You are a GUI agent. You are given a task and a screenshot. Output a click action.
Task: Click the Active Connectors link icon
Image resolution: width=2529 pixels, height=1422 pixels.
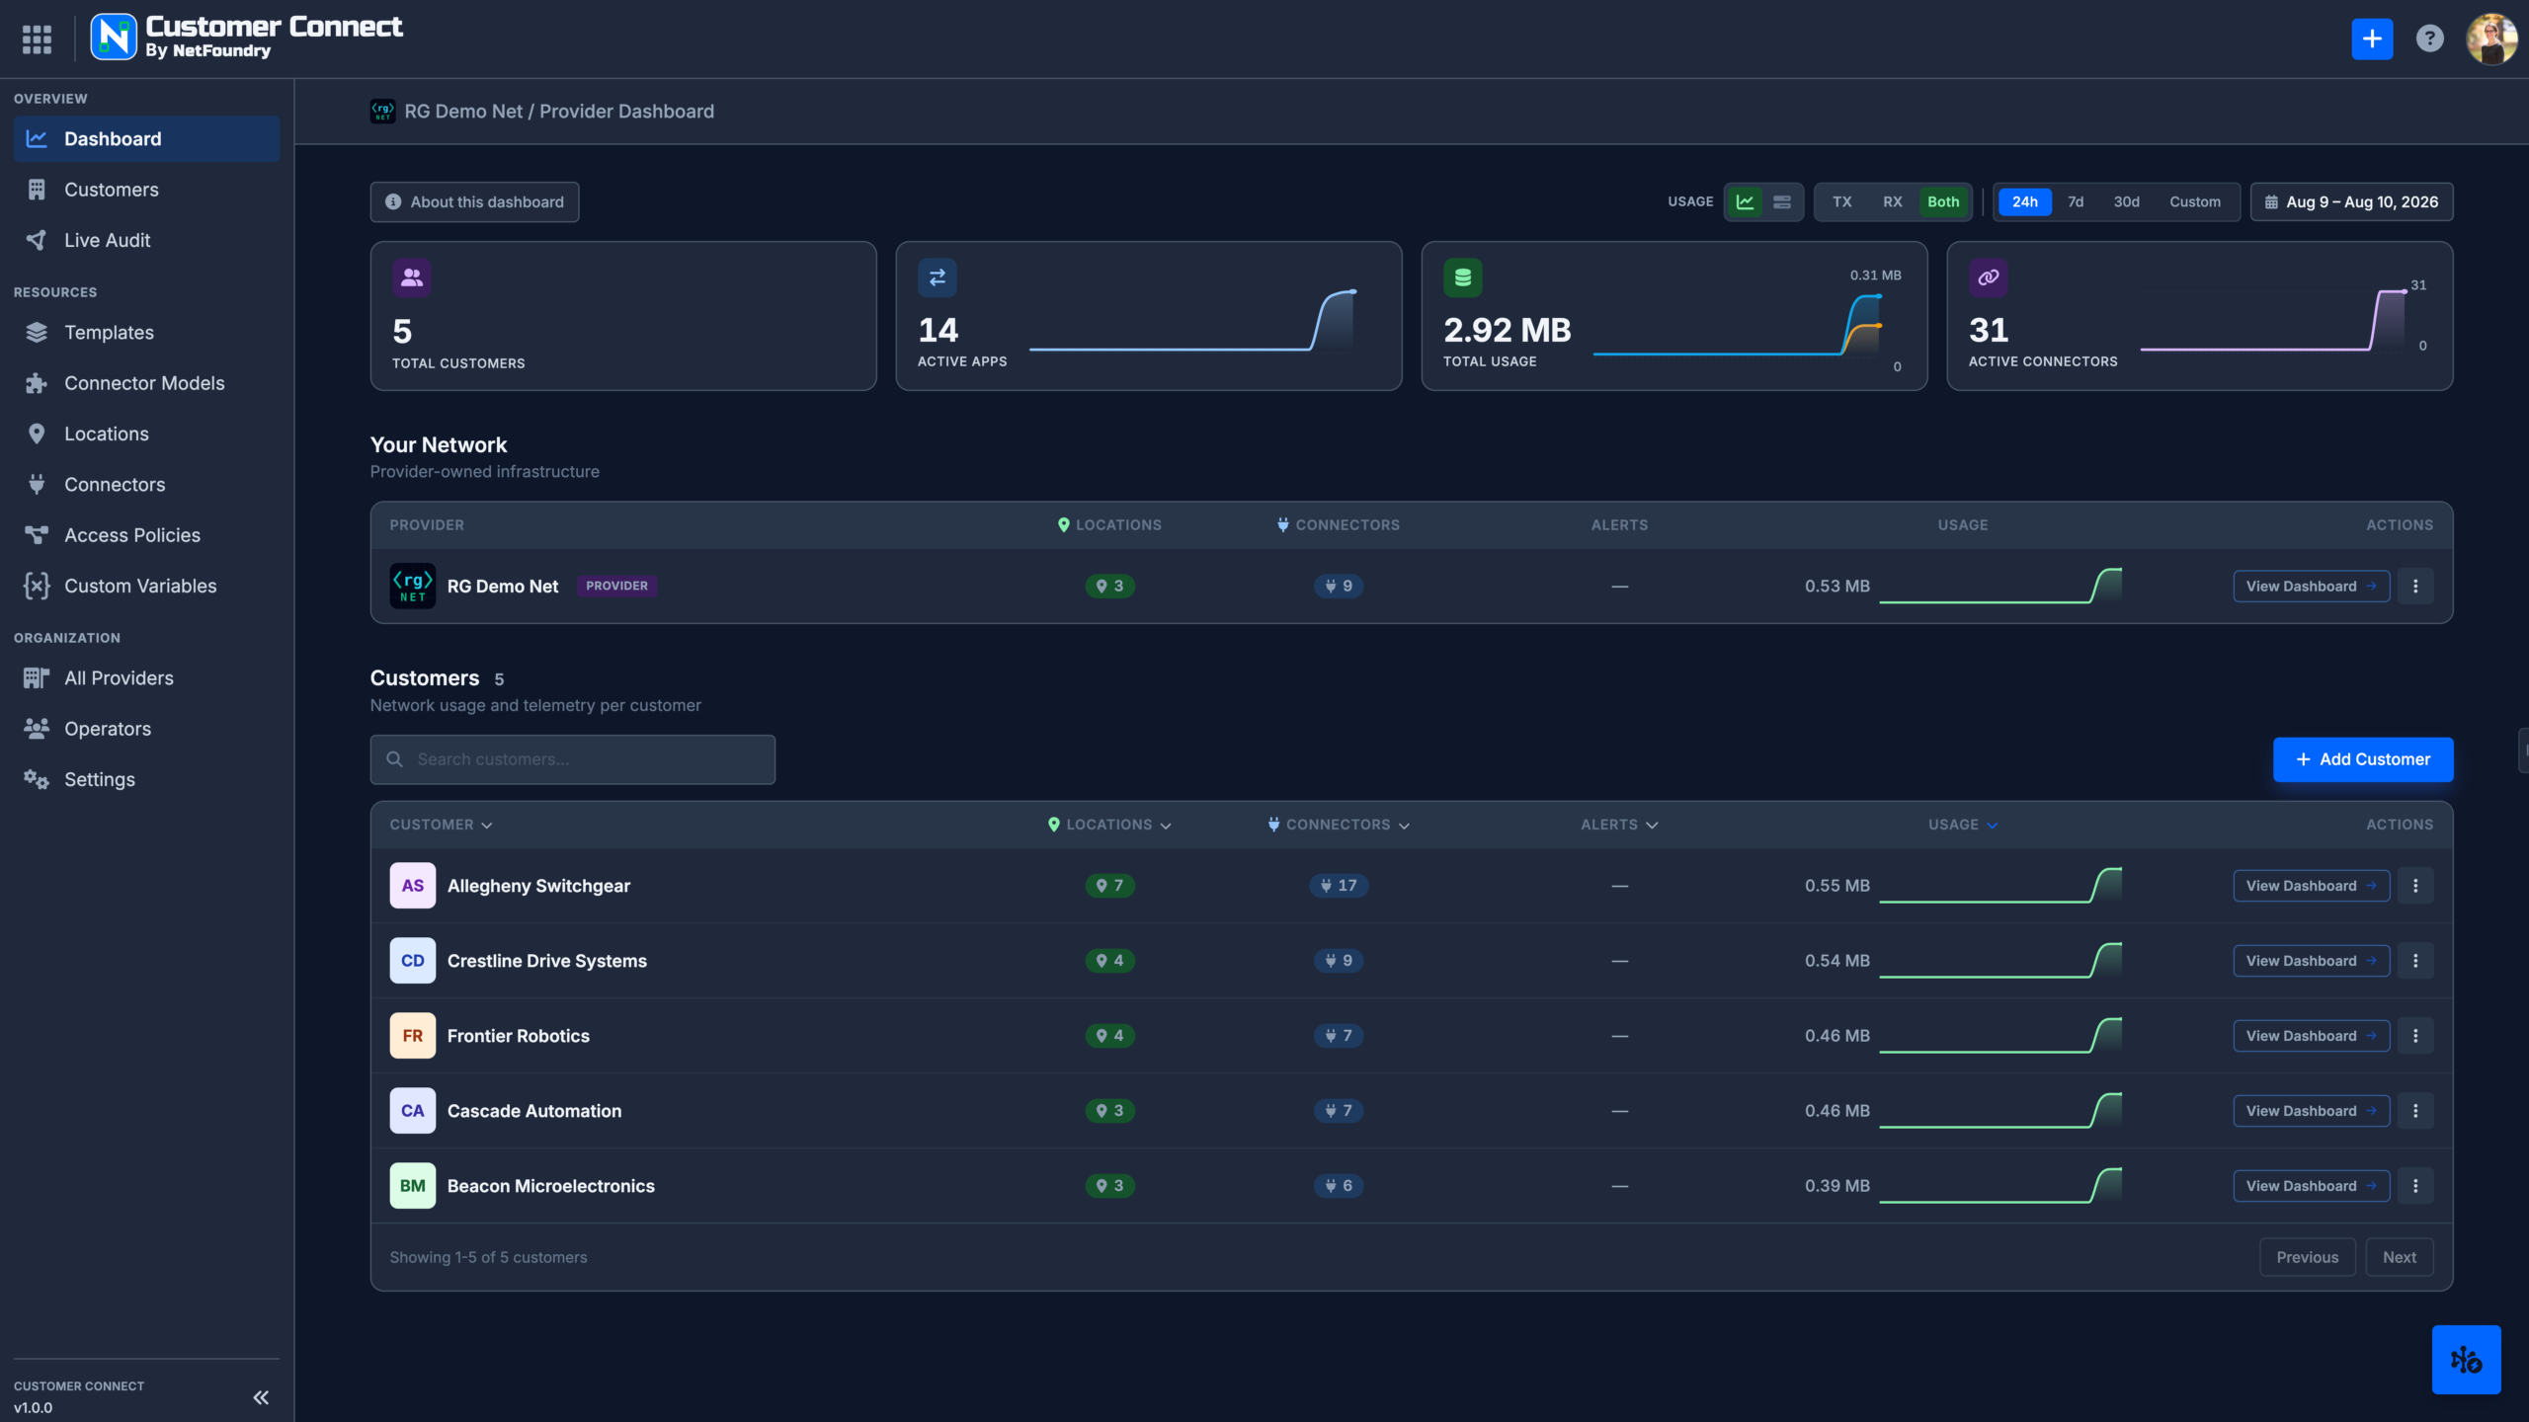pos(1988,278)
